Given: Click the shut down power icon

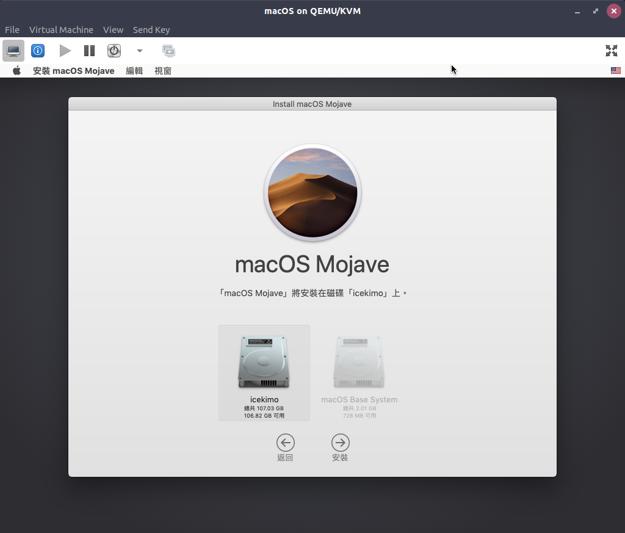Looking at the screenshot, I should pyautogui.click(x=114, y=51).
